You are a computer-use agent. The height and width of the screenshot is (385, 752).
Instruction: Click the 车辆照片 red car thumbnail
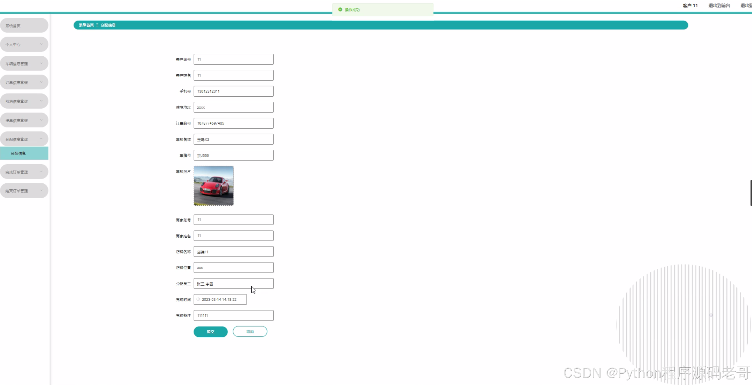pyautogui.click(x=213, y=185)
